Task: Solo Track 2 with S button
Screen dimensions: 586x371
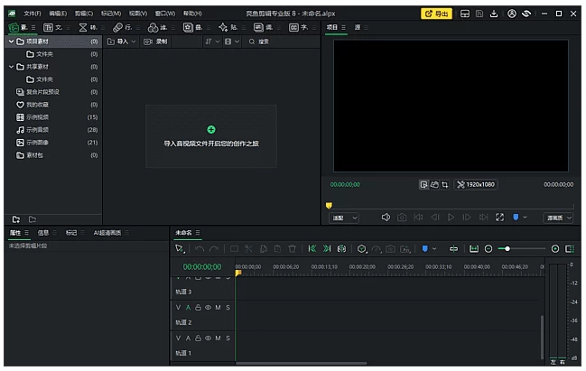Action: pyautogui.click(x=228, y=308)
